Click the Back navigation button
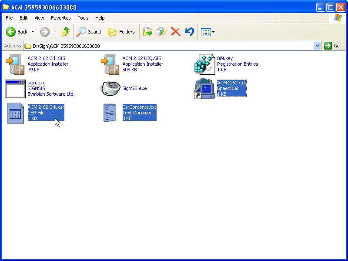The width and height of the screenshot is (348, 261). tap(17, 32)
